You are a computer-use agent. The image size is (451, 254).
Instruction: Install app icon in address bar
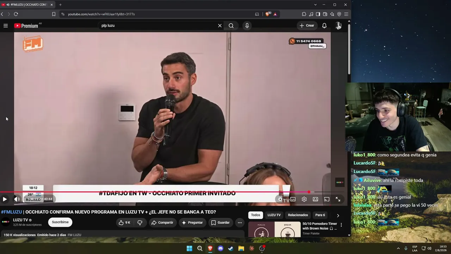(257, 14)
